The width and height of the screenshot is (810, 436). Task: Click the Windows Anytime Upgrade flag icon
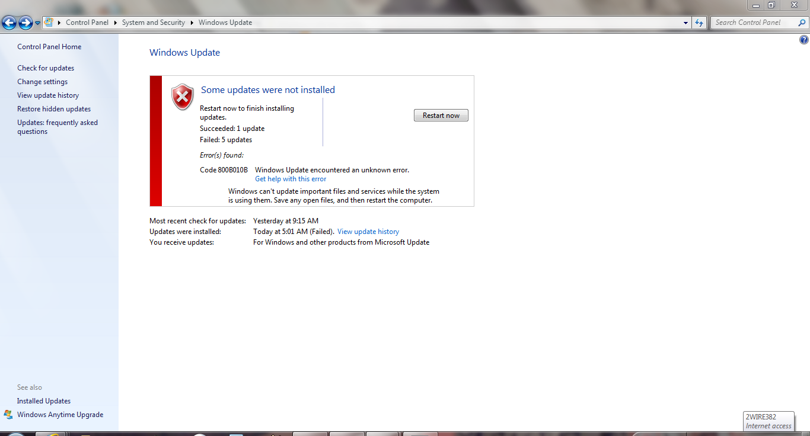click(8, 415)
